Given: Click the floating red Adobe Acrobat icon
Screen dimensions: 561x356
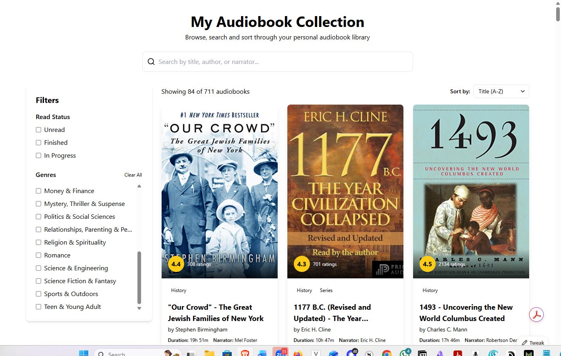Looking at the screenshot, I should (x=536, y=315).
